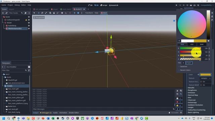Viewport: 215px width, 121px height.
Task: Open the Mesh toolbar menu button
Action: [104, 13]
